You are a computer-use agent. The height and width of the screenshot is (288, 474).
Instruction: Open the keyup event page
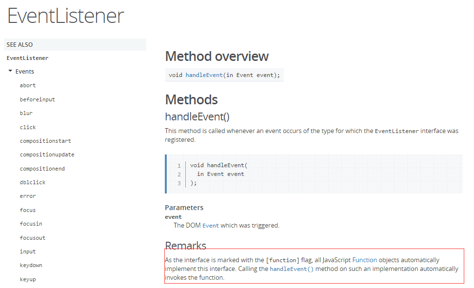(x=28, y=279)
